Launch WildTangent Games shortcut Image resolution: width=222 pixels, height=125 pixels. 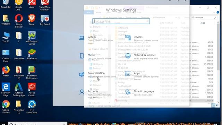[32, 38]
